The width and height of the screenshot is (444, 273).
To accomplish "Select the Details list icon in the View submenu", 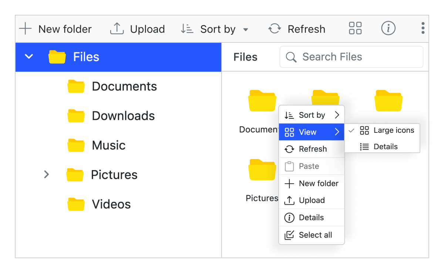I will pos(364,146).
